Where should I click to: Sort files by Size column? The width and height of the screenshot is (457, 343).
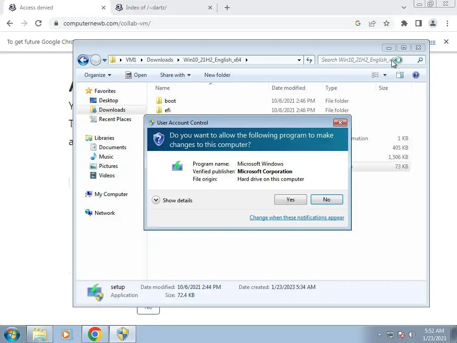pos(394,88)
